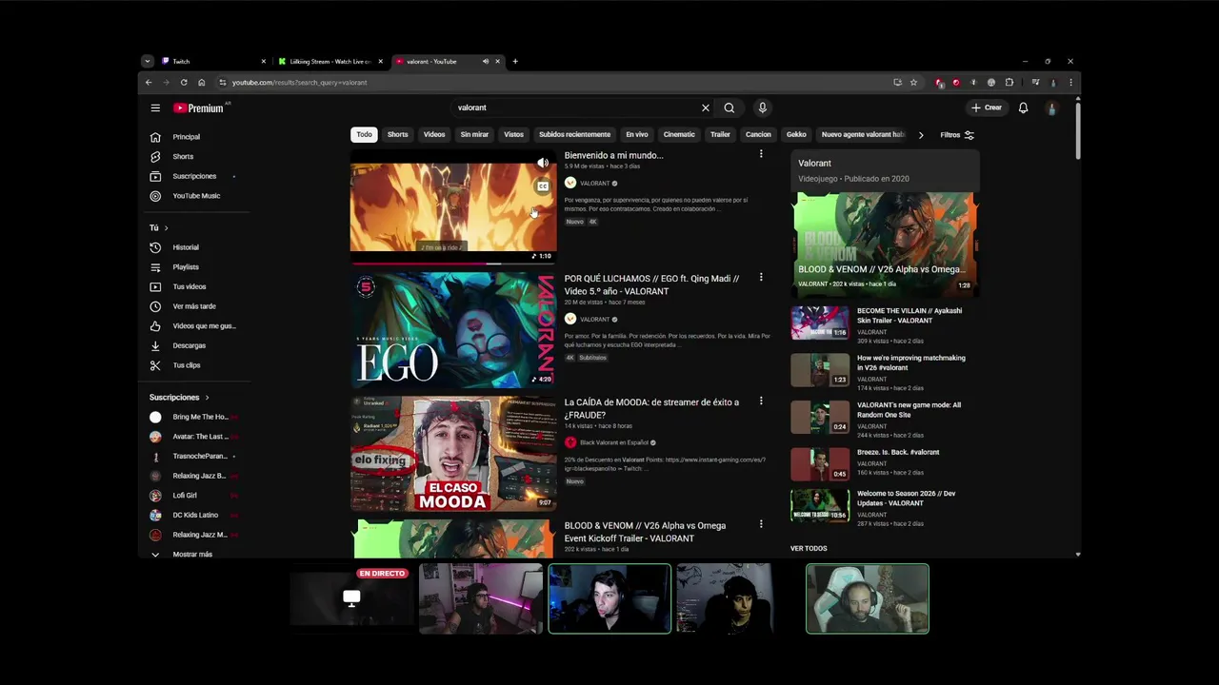This screenshot has width=1219, height=685.
Task: Toggle captions CC on the preview video
Action: pyautogui.click(x=543, y=186)
